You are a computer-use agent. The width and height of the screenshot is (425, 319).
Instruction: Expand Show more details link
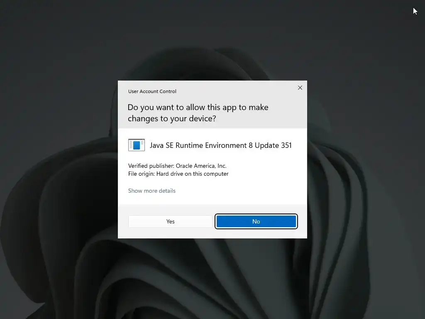click(x=152, y=191)
